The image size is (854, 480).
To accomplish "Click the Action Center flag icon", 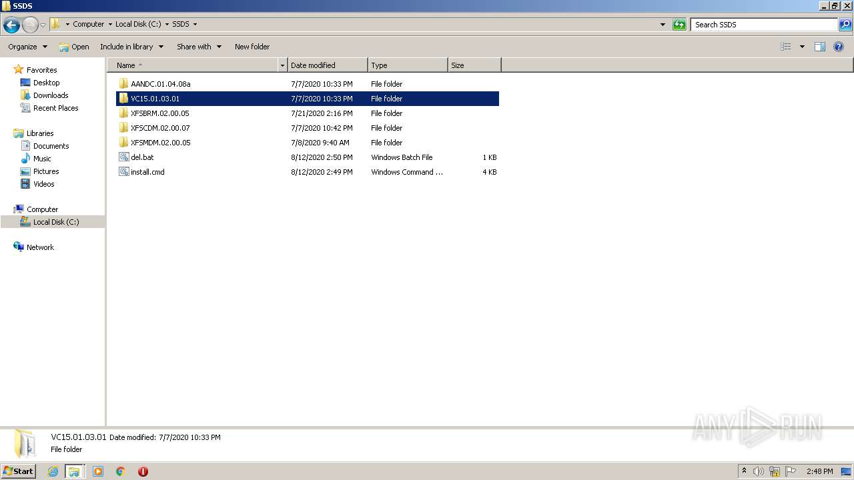I will click(791, 471).
